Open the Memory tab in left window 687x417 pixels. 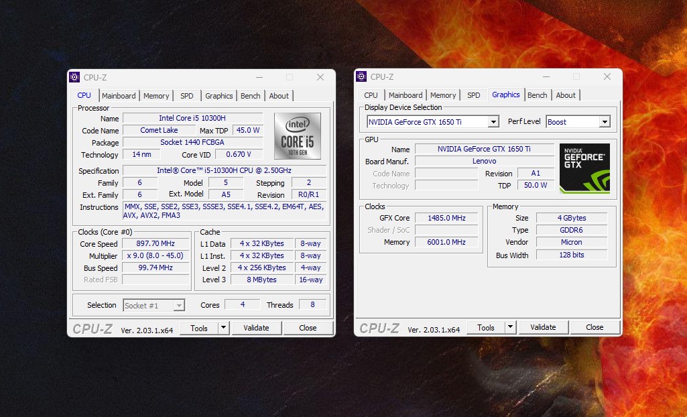point(156,96)
